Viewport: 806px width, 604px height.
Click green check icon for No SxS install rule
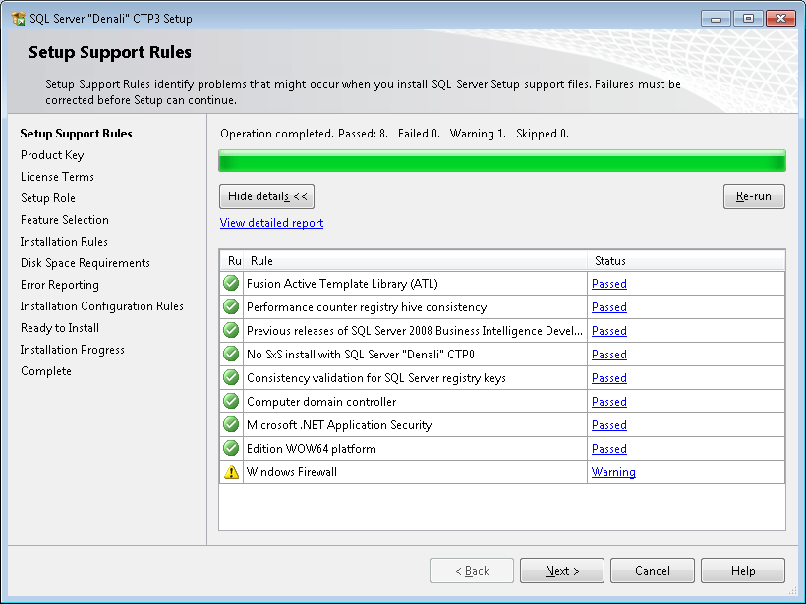pos(231,354)
